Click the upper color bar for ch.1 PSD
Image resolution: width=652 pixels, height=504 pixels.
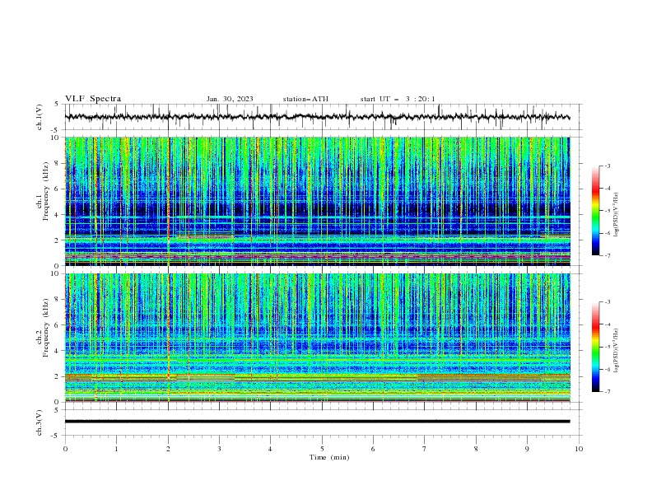pyautogui.click(x=596, y=211)
